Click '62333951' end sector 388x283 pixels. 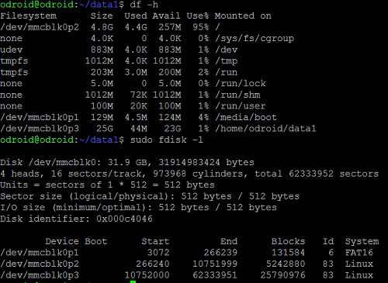(215, 275)
